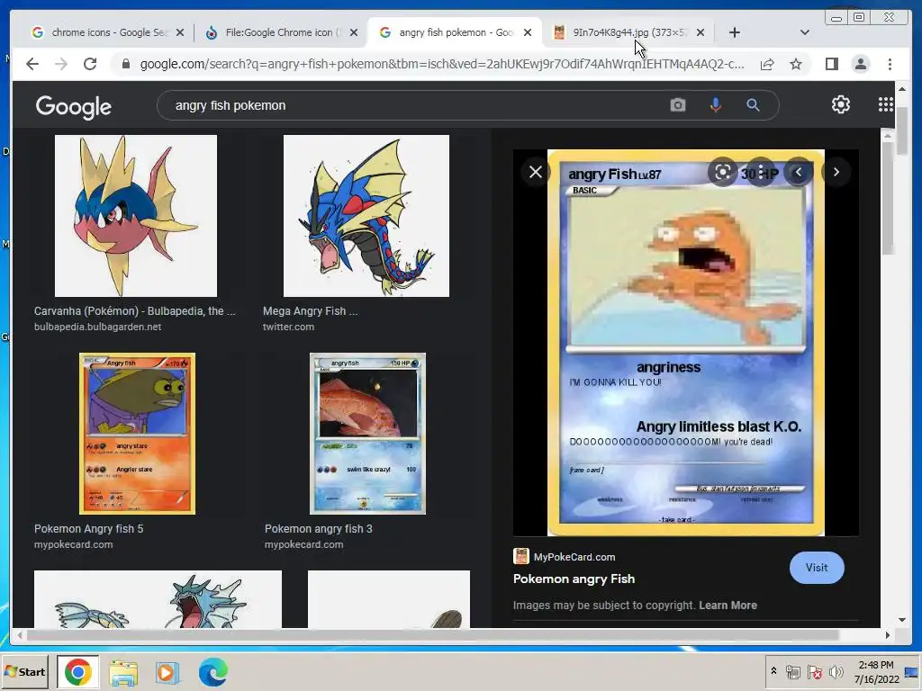The width and height of the screenshot is (922, 691).
Task: Launch Windows Media Player from taskbar
Action: pyautogui.click(x=167, y=672)
